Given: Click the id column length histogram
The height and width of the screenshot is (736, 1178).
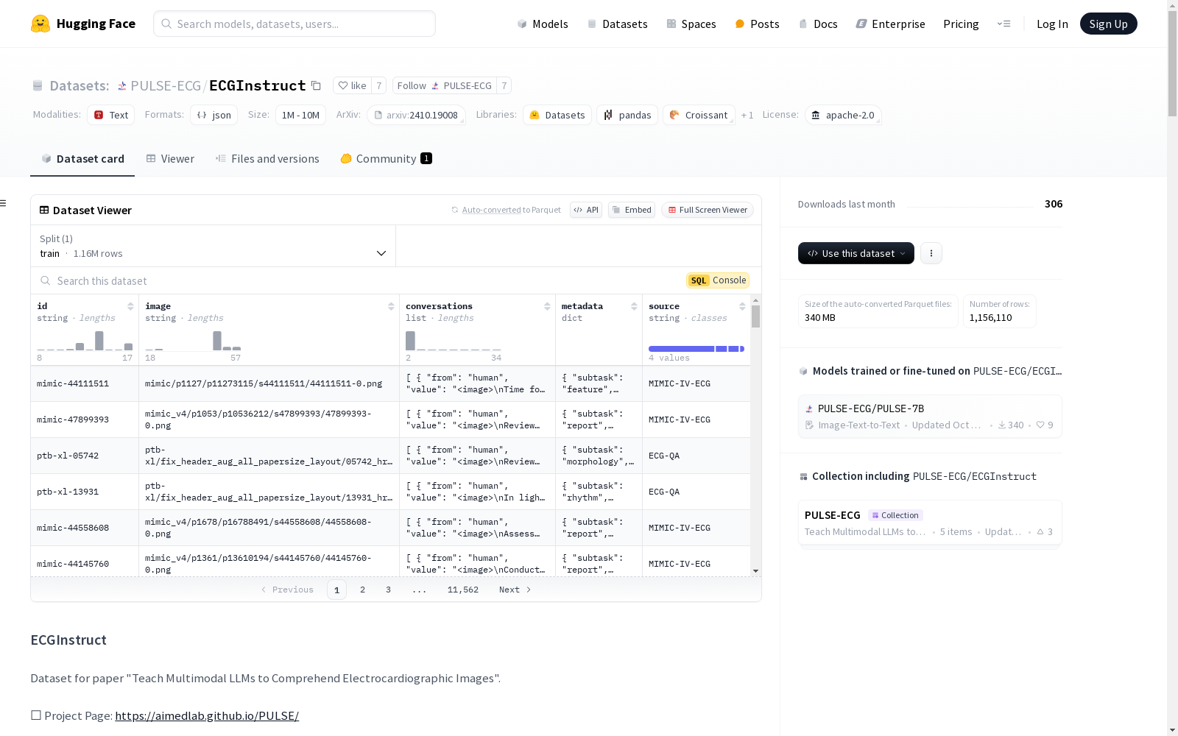Looking at the screenshot, I should tap(85, 341).
